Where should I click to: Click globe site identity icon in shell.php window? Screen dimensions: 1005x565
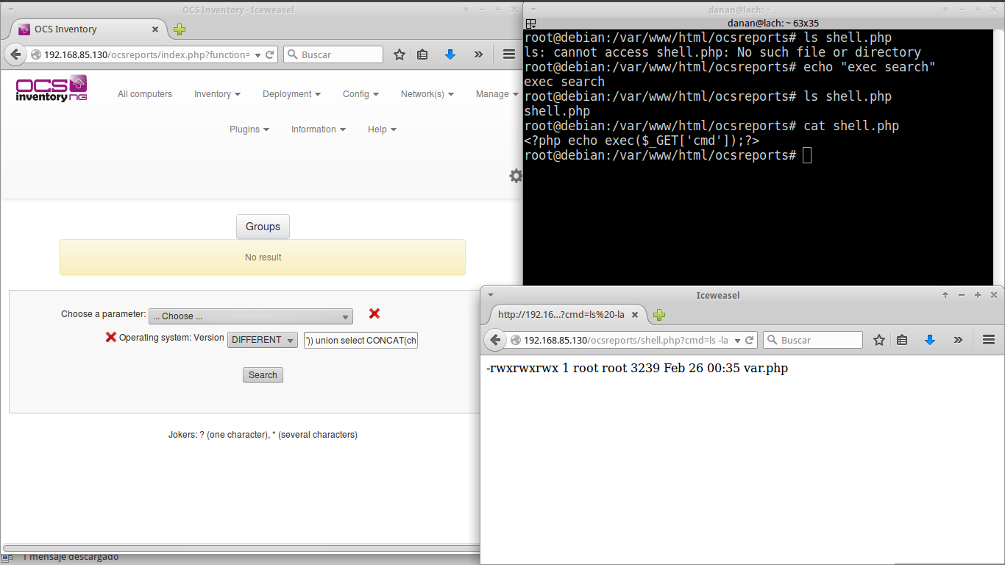point(516,340)
